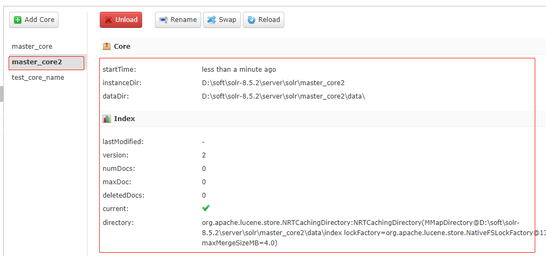This screenshot has width=546, height=256.
Task: Click the deletedDocs label
Action: (123, 195)
